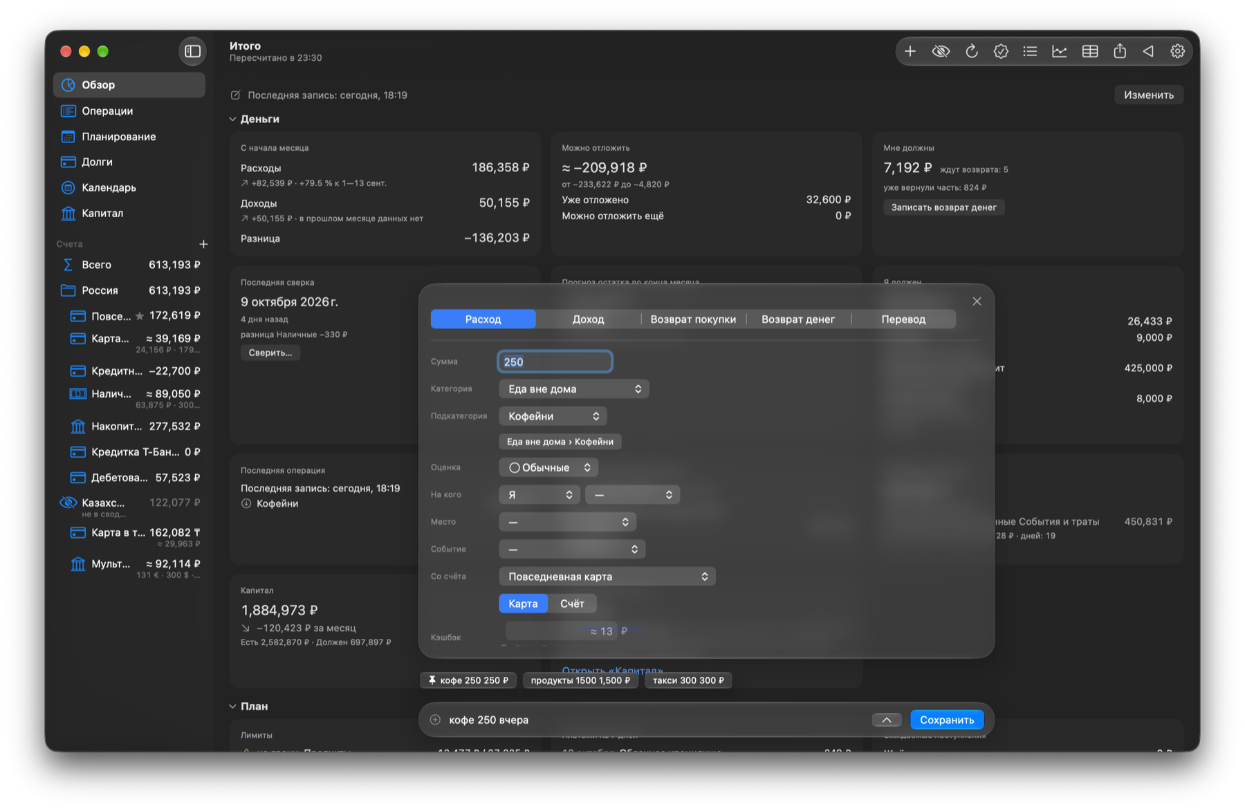The image size is (1245, 811).
Task: Select the Карта segmented option
Action: (x=523, y=604)
